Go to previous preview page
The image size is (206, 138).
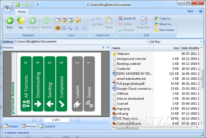click(40, 120)
